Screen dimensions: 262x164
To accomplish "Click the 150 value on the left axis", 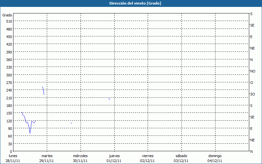I will pos(9,113).
